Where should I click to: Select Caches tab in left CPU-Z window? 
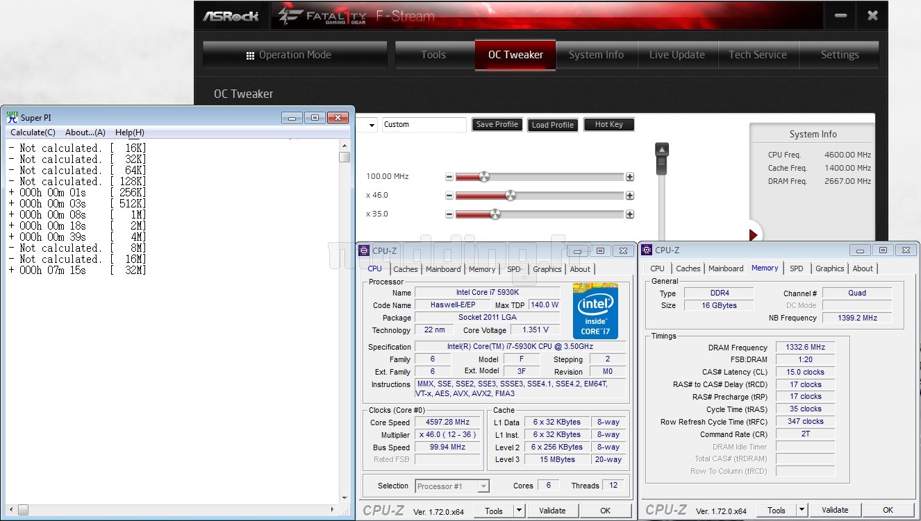[406, 269]
